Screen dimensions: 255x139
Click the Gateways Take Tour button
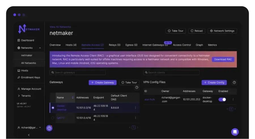pyautogui.click(x=129, y=83)
